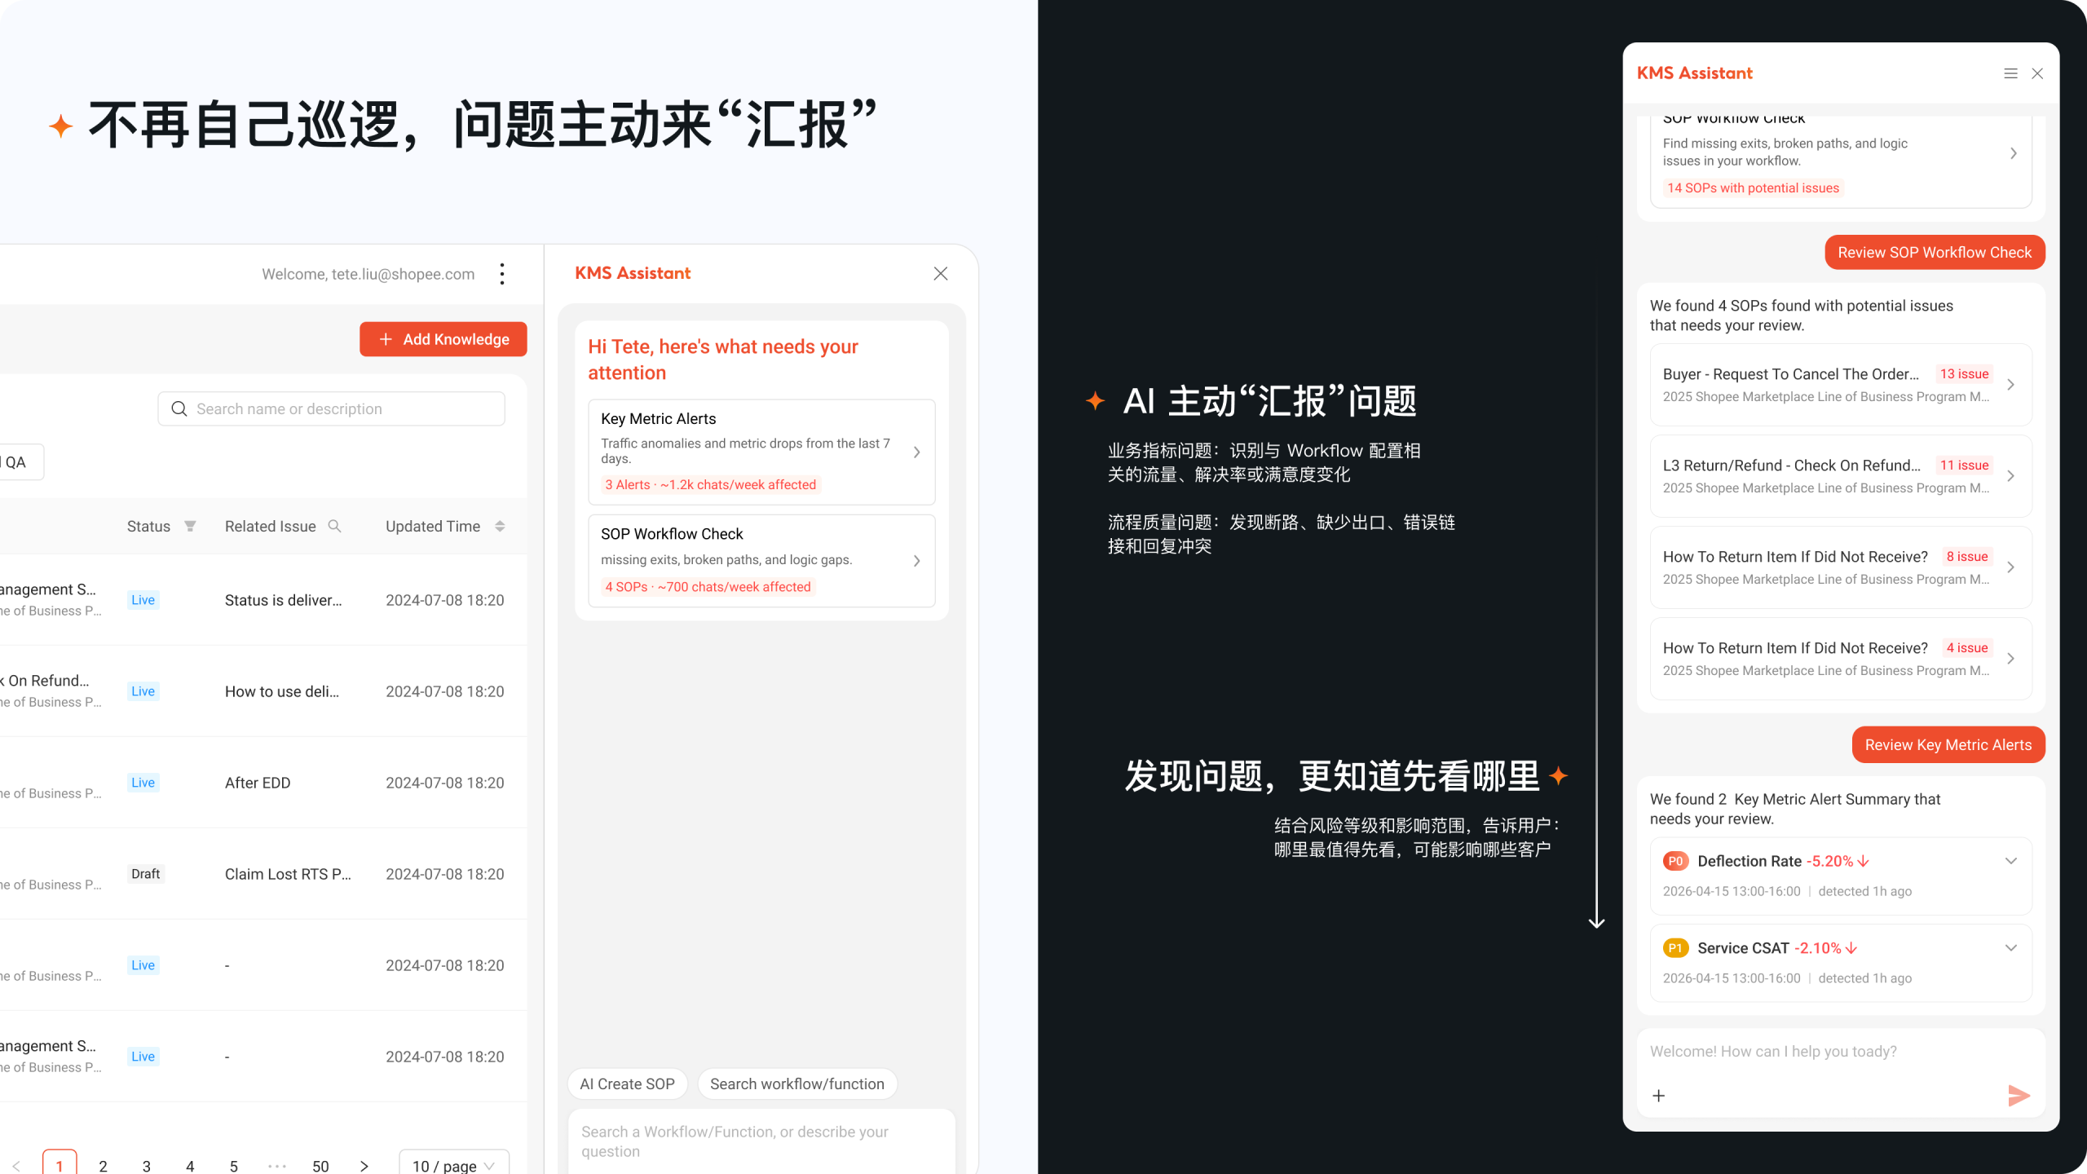
Task: Close the right KMS Assistant window
Action: pyautogui.click(x=2037, y=73)
